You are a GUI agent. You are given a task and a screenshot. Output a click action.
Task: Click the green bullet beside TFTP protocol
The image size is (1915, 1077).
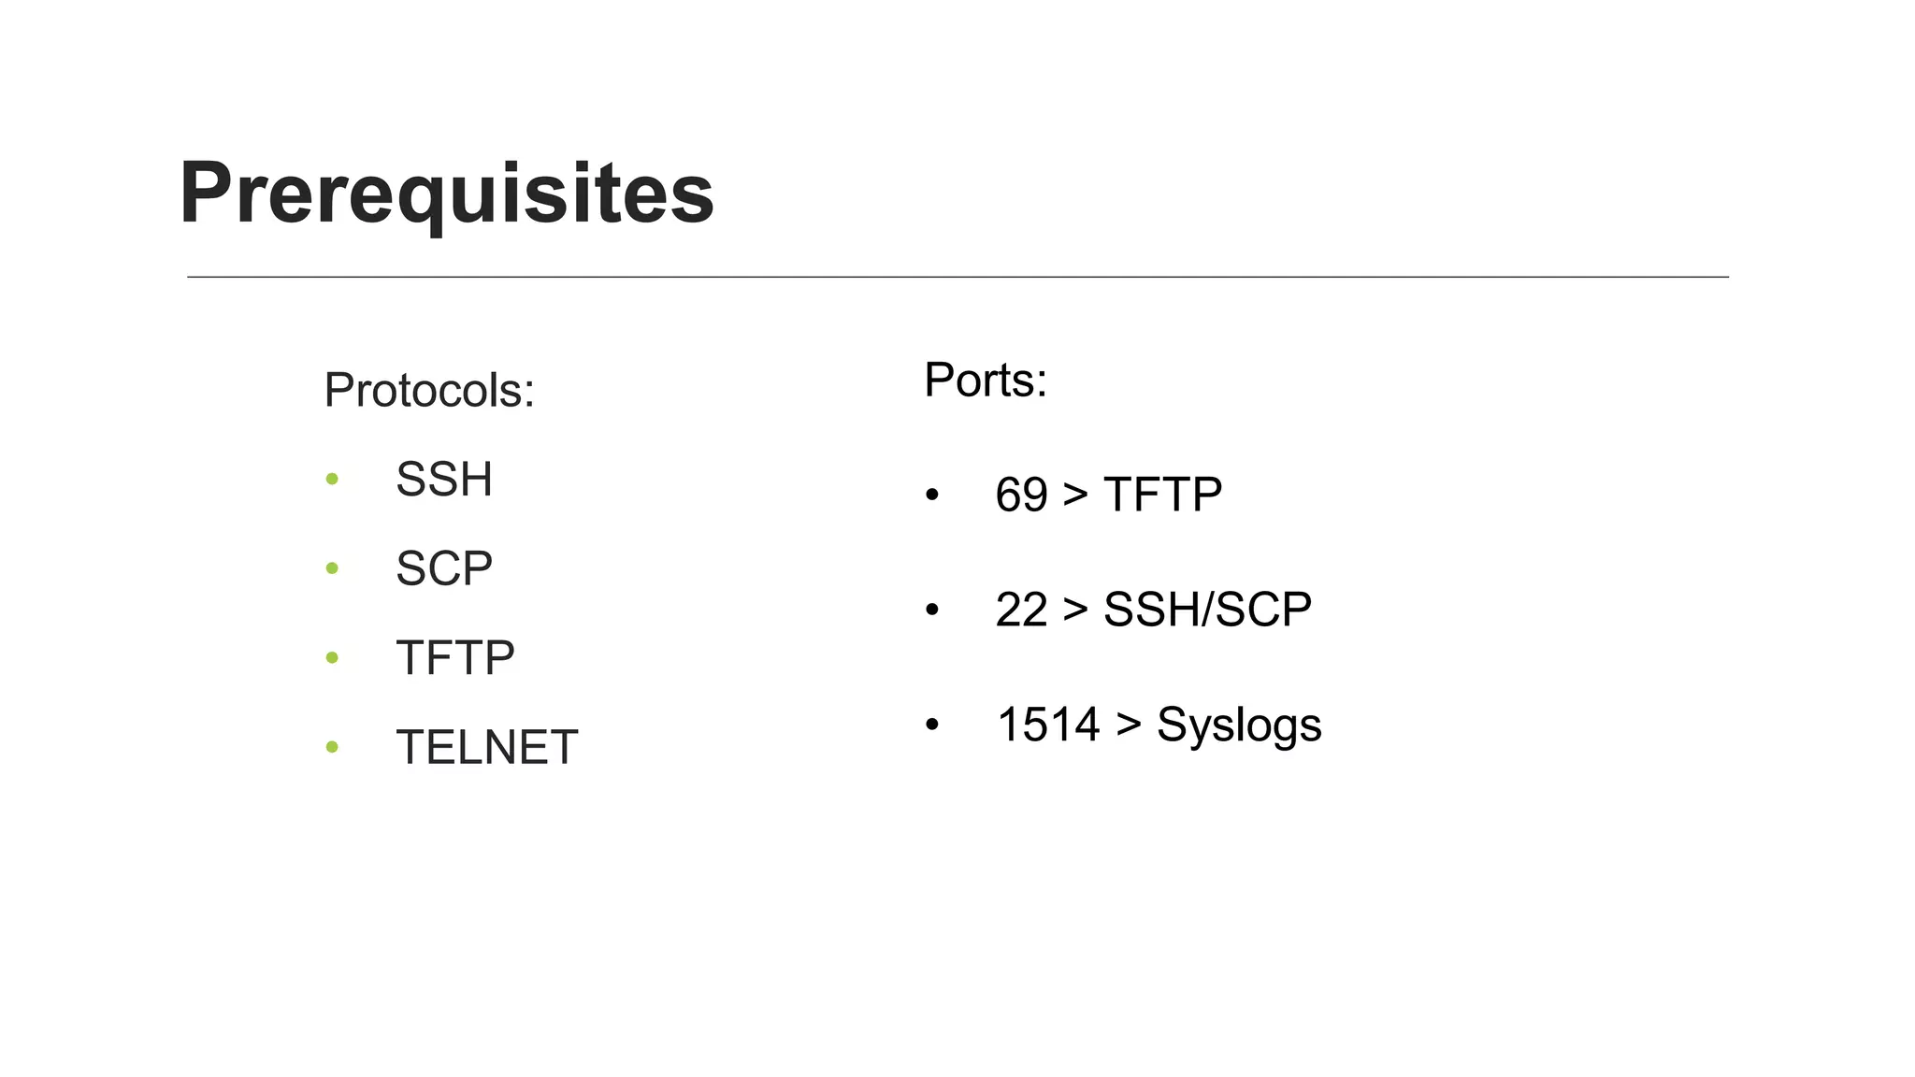331,658
